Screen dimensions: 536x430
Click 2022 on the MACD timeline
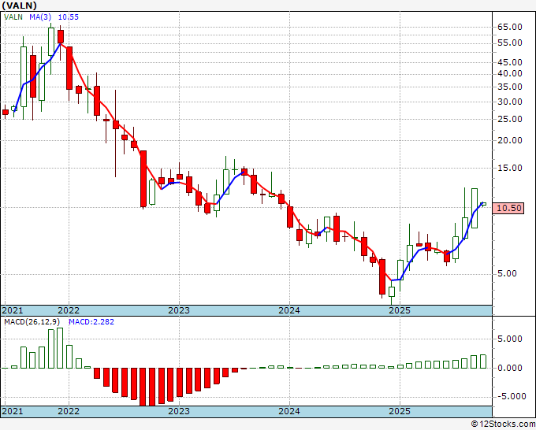69,411
